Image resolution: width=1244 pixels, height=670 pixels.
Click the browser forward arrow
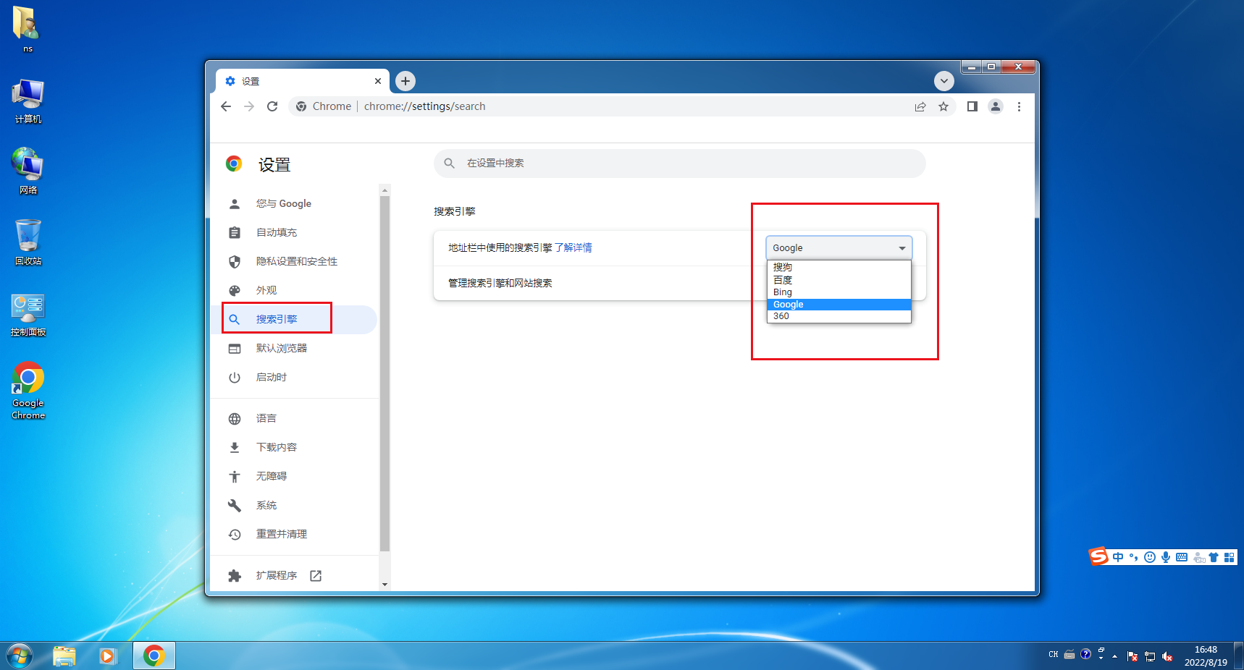point(249,106)
